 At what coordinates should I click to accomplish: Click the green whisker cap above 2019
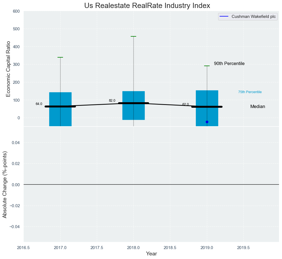[x=207, y=66]
